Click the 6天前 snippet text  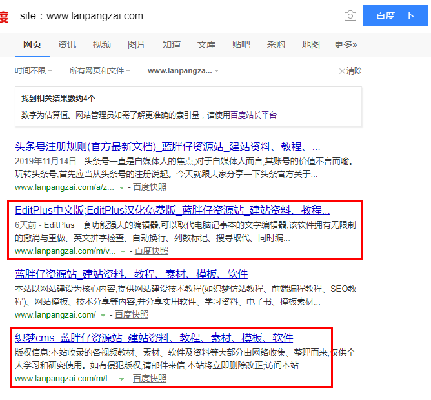click(x=26, y=225)
